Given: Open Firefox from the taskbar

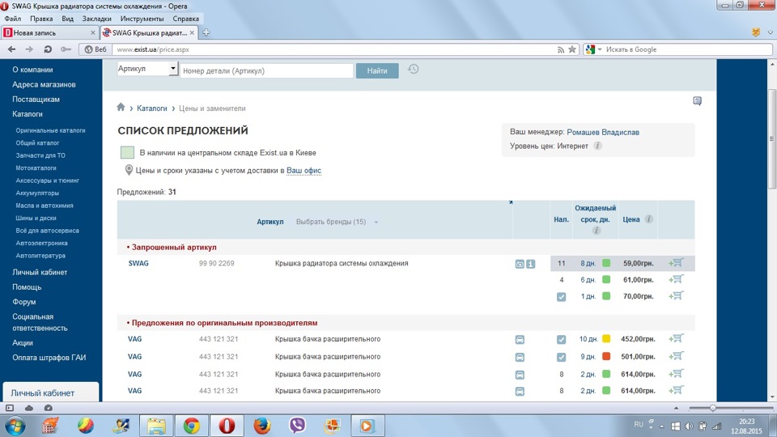Looking at the screenshot, I should click(x=261, y=426).
